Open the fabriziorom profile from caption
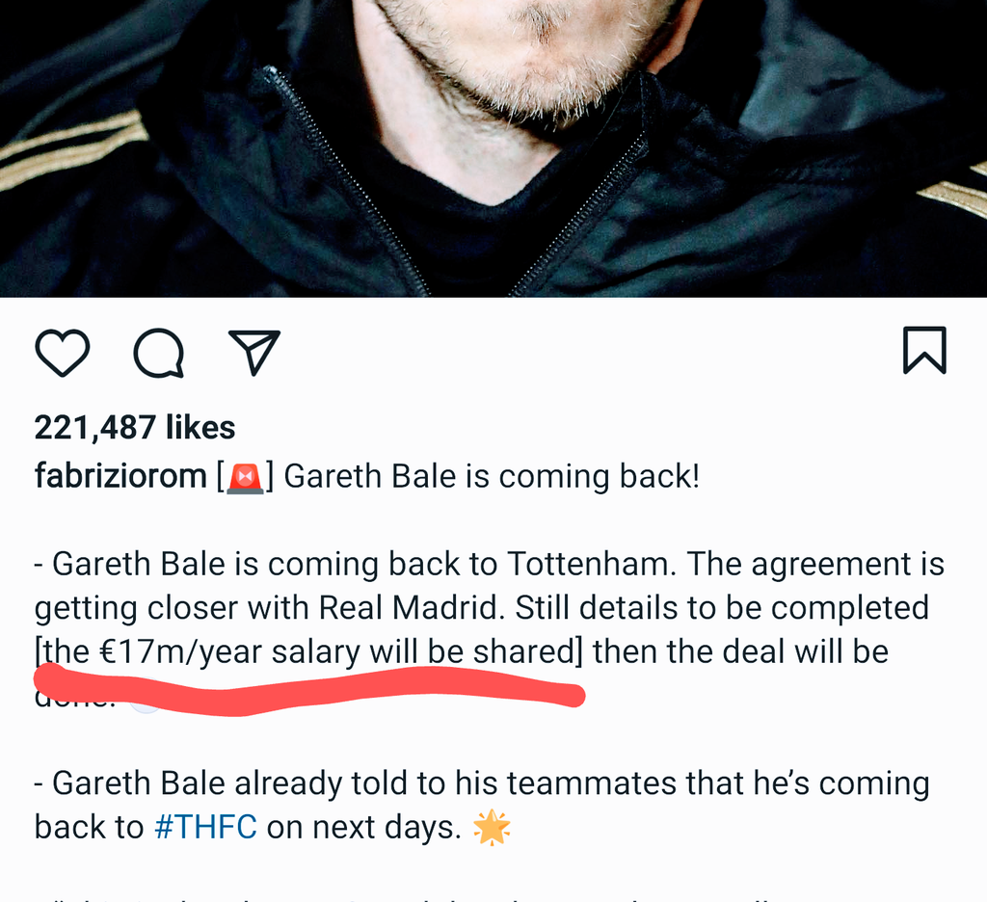 (x=120, y=476)
